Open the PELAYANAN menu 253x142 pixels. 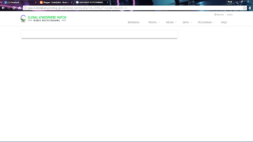205,22
